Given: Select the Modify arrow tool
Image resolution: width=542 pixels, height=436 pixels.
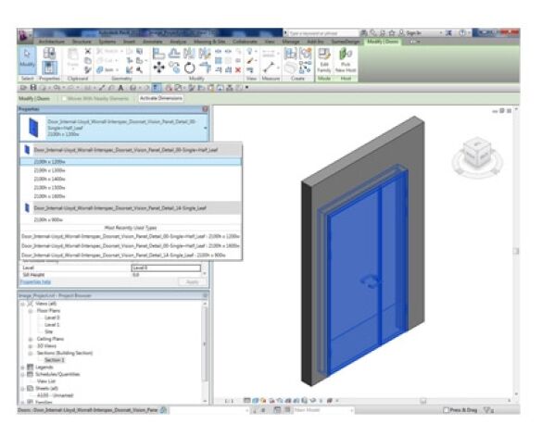Looking at the screenshot, I should tap(27, 60).
